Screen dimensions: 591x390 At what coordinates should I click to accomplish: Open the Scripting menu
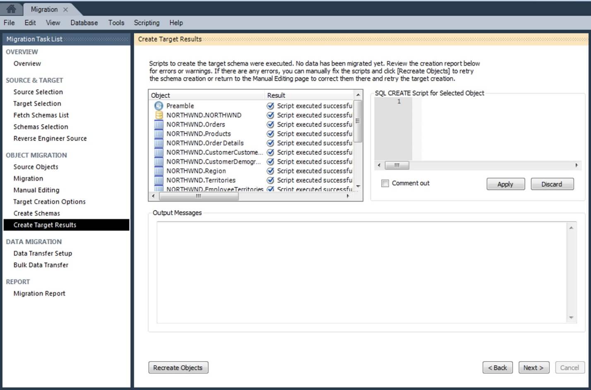point(147,23)
